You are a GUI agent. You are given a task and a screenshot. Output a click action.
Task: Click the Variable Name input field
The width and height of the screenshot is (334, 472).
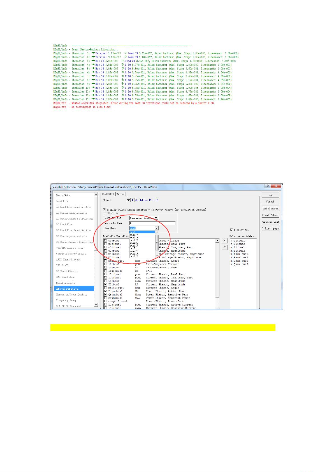[152, 223]
